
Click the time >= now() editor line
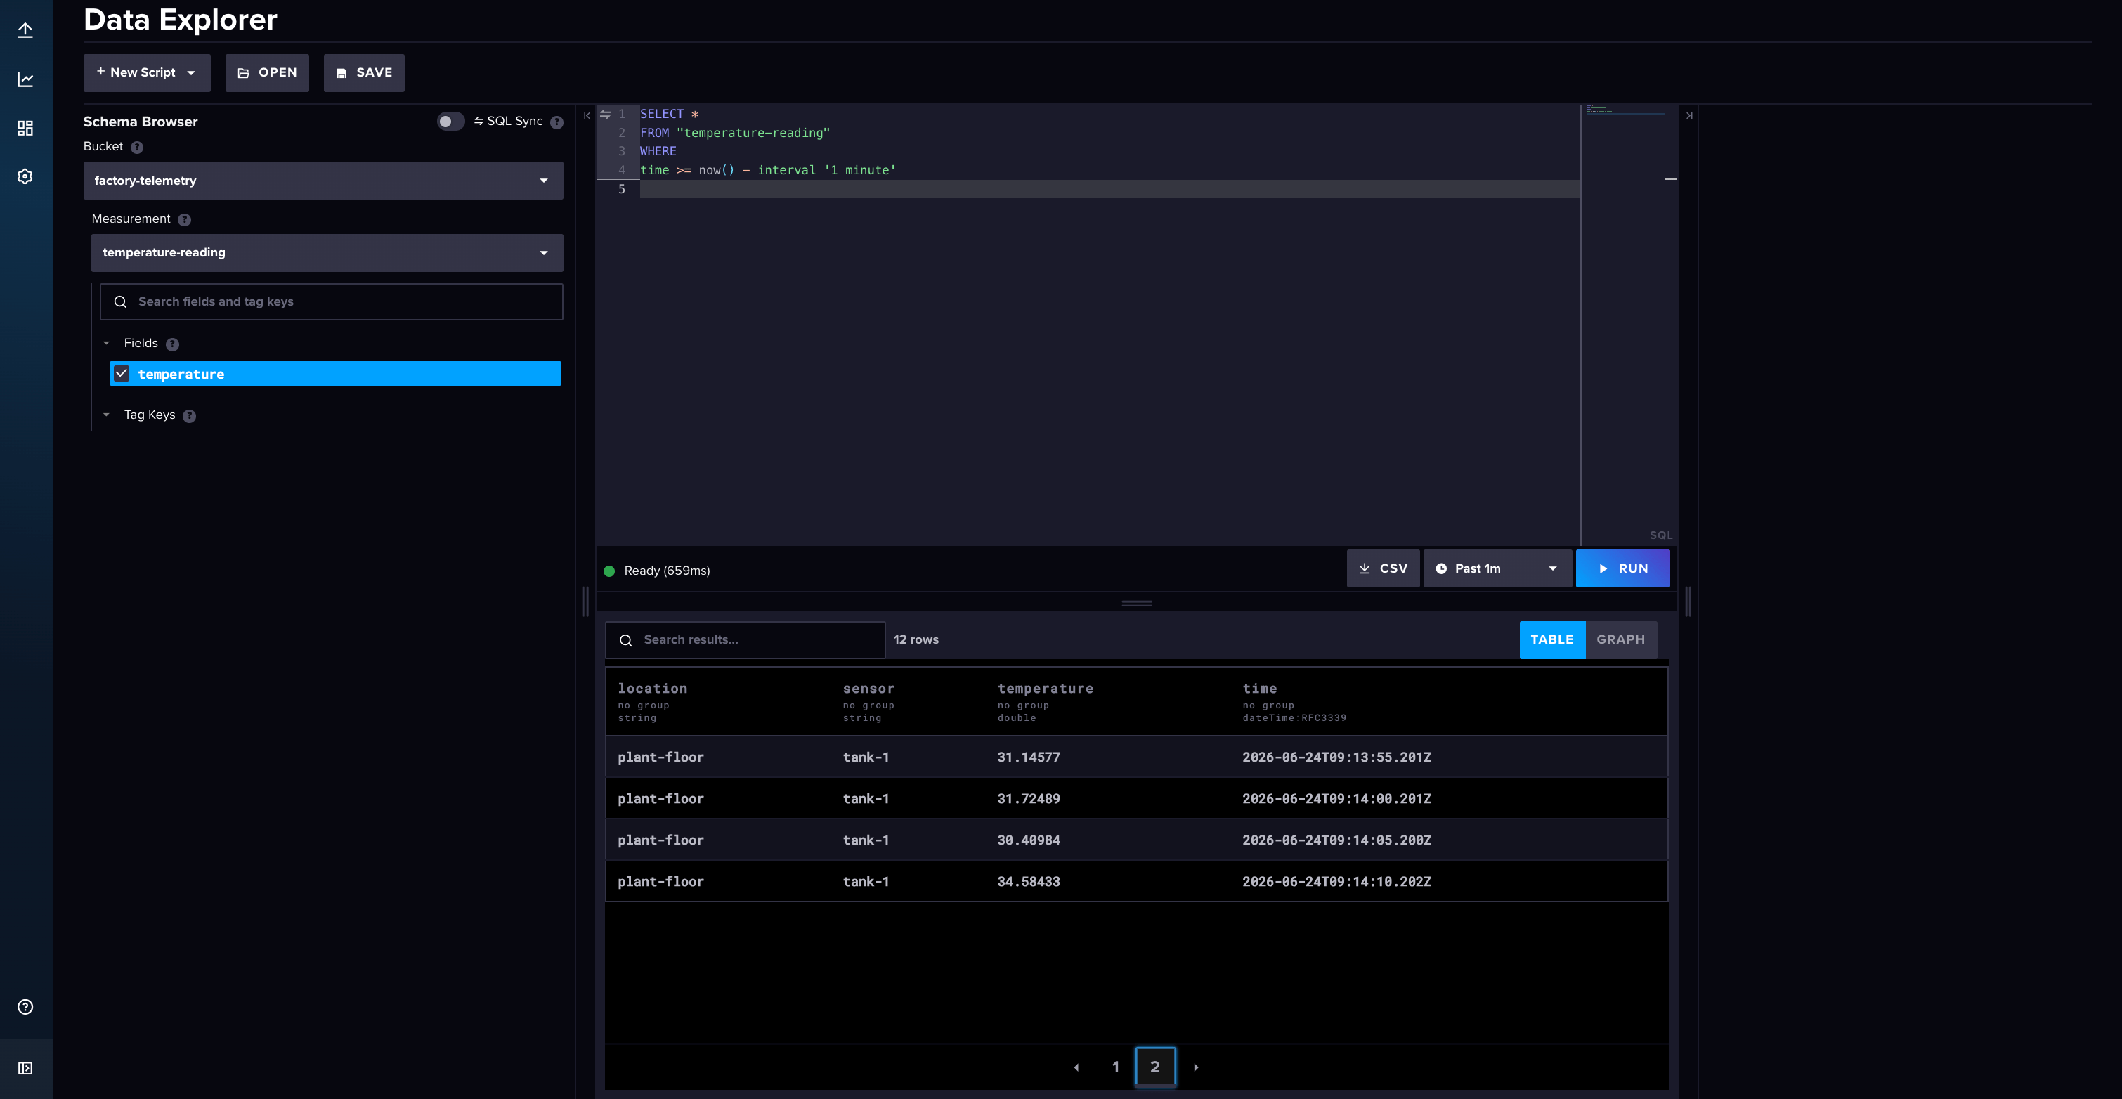(768, 171)
